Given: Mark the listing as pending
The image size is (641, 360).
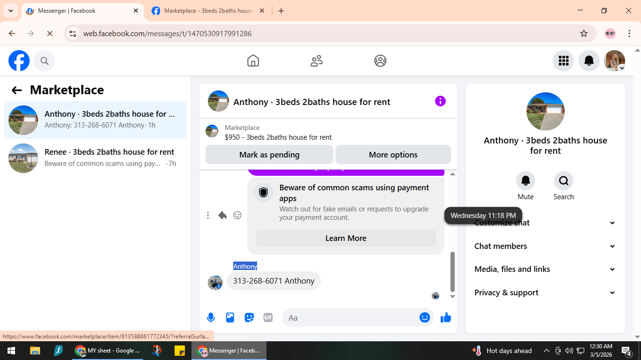Looking at the screenshot, I should tap(269, 155).
